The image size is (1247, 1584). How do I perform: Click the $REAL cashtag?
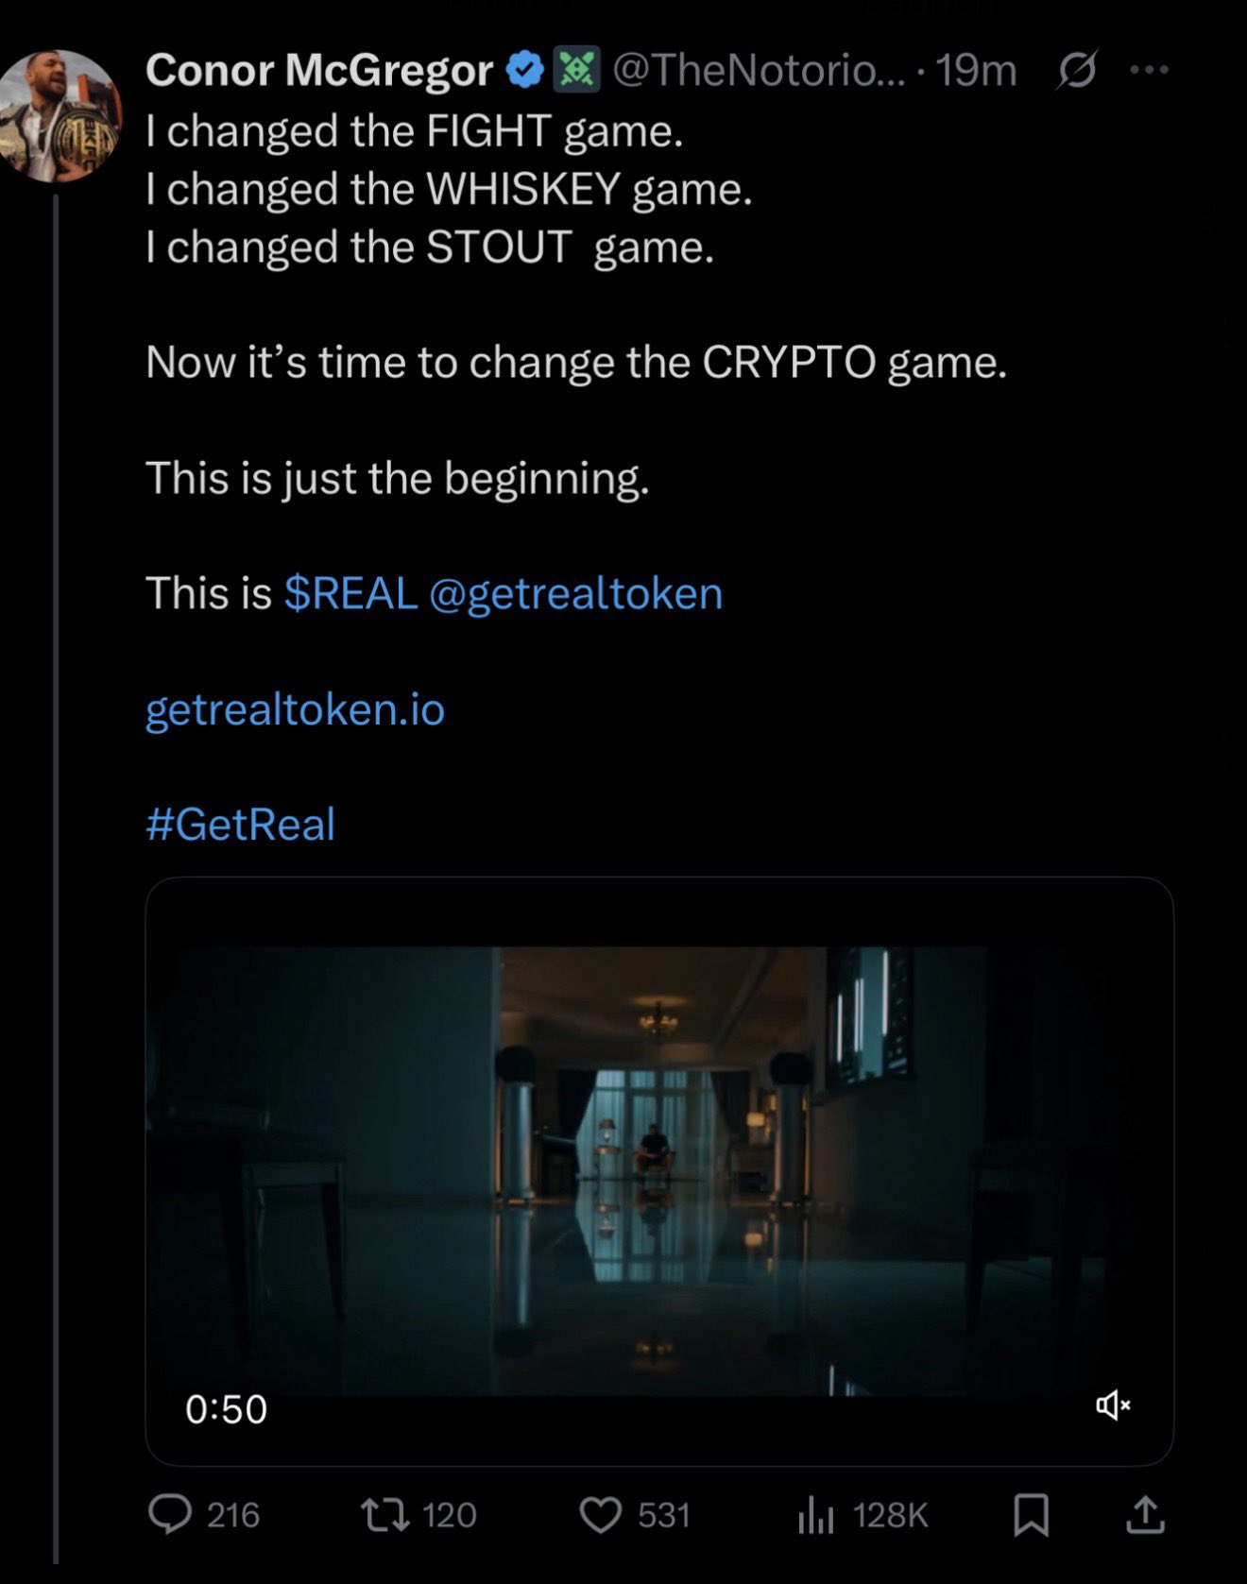[350, 593]
